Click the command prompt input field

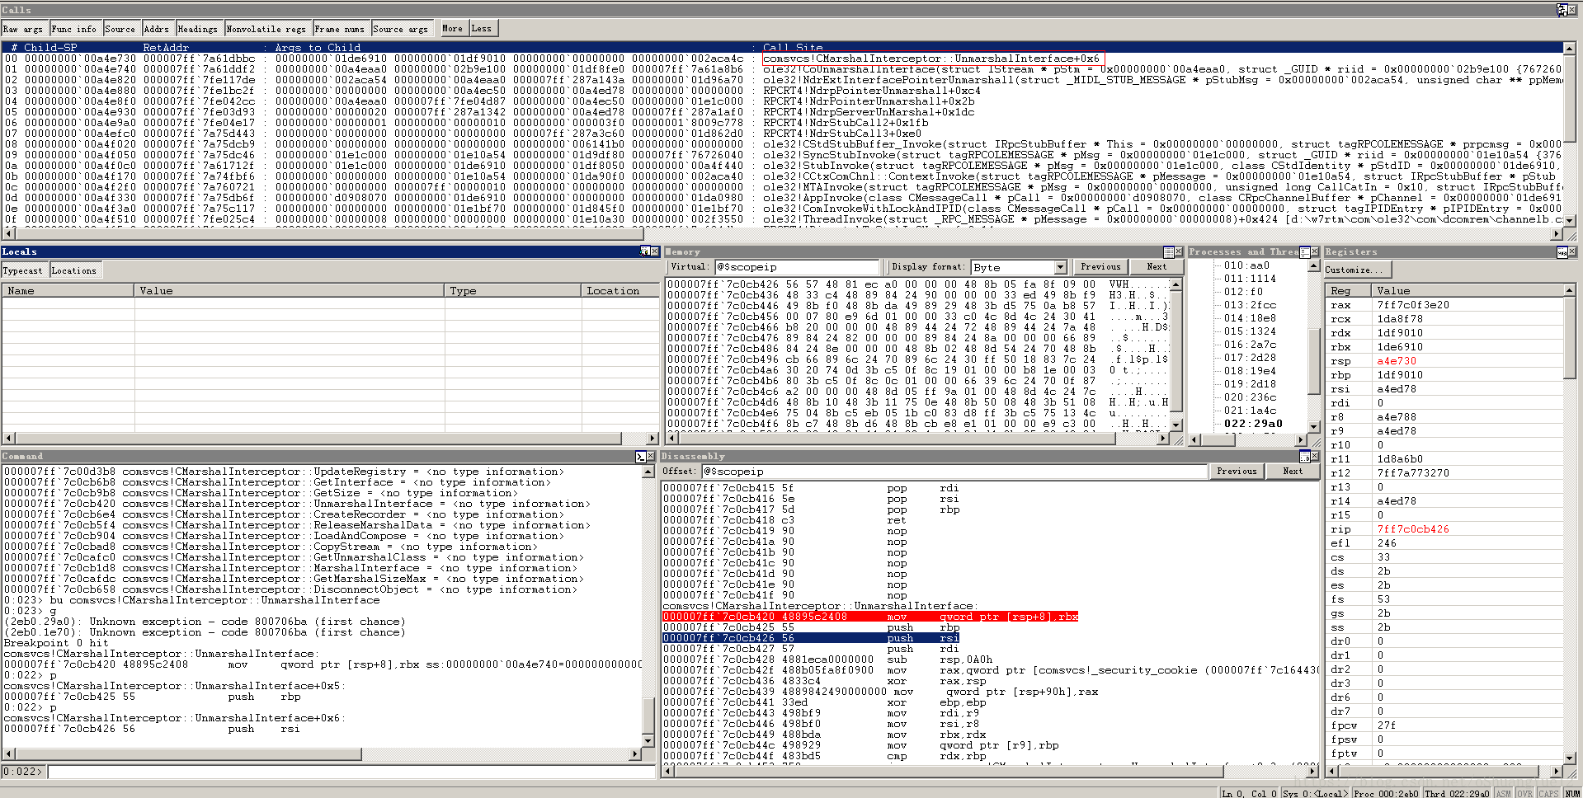[351, 772]
